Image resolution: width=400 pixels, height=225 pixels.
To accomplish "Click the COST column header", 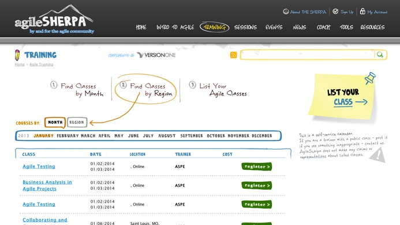I will coord(227,154).
